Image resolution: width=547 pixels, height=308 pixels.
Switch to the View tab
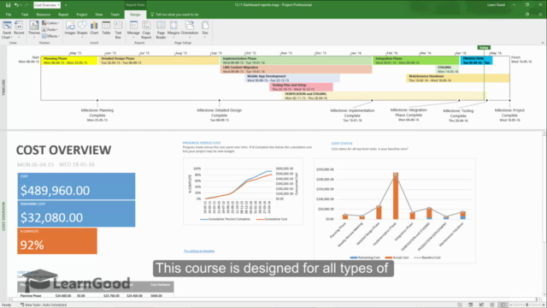(99, 15)
